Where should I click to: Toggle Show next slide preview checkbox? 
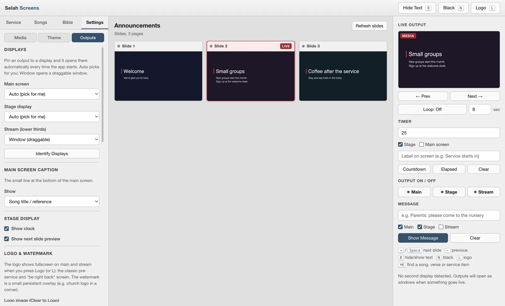click(6, 239)
